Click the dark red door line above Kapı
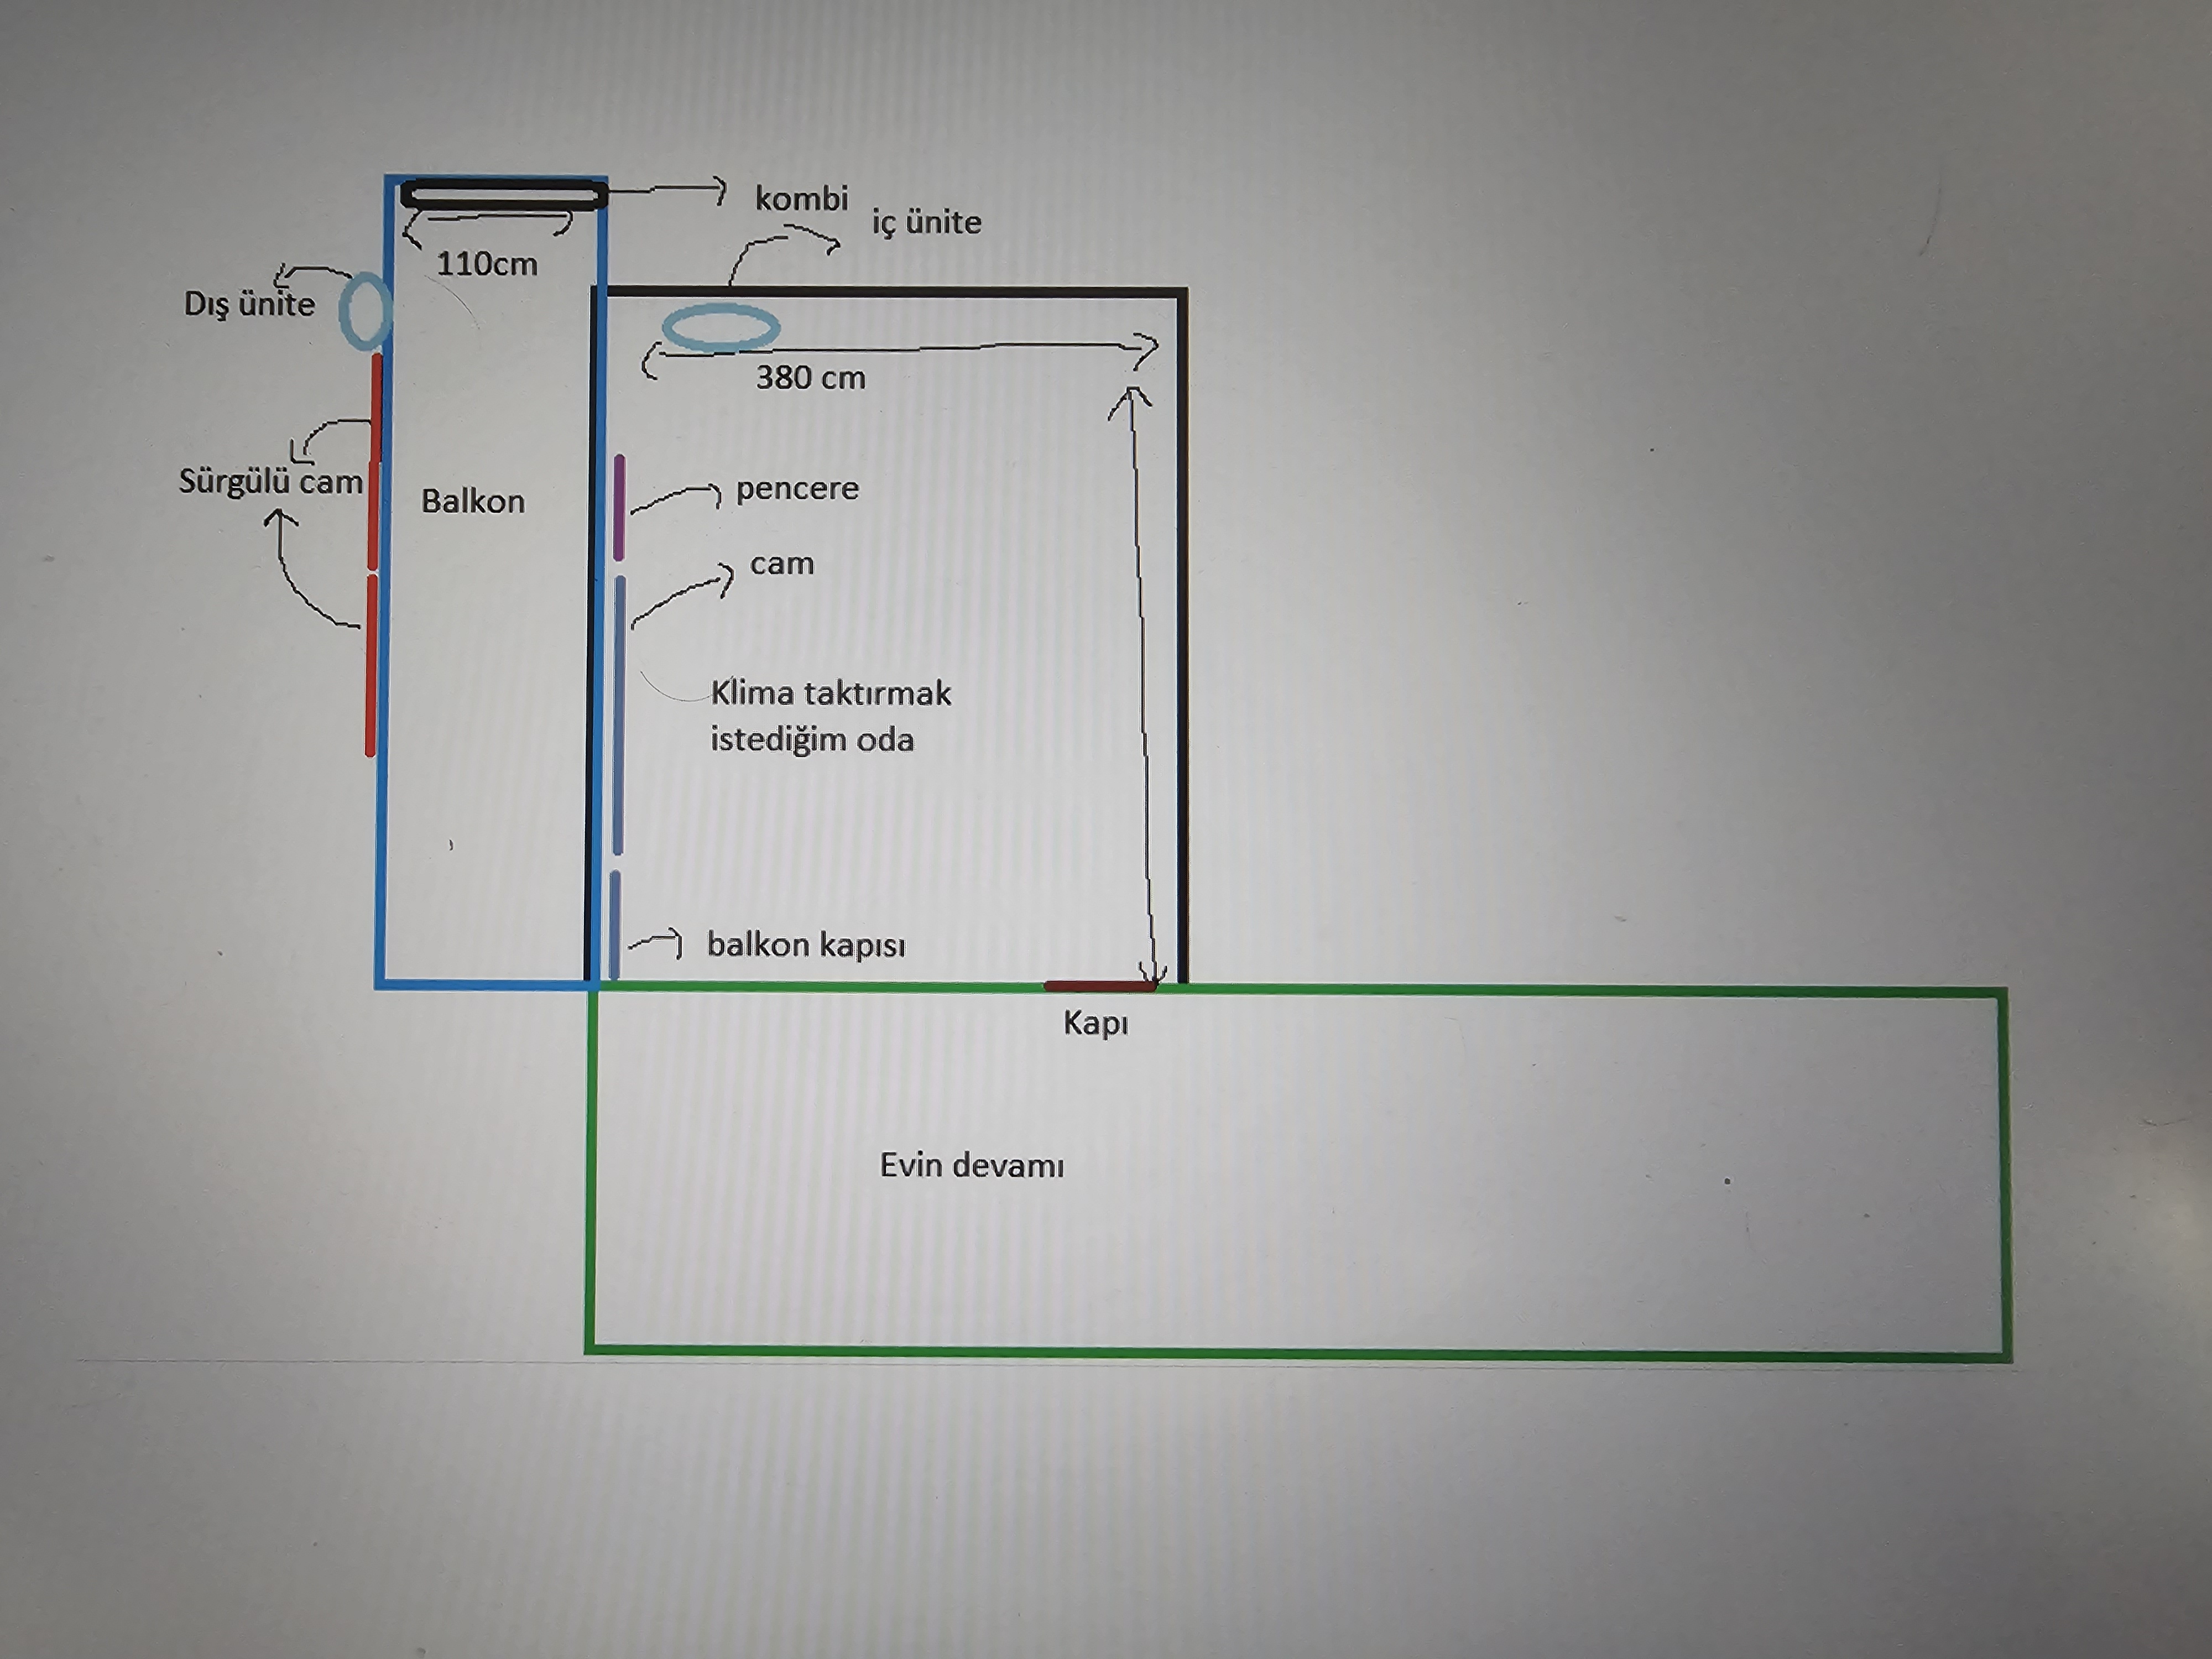This screenshot has width=2212, height=1659. coord(1100,986)
